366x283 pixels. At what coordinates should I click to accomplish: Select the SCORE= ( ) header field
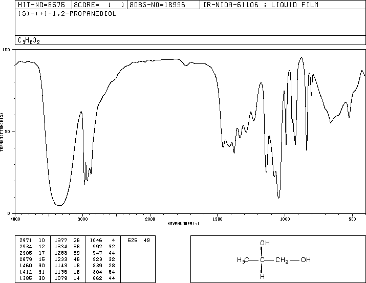(99, 5)
